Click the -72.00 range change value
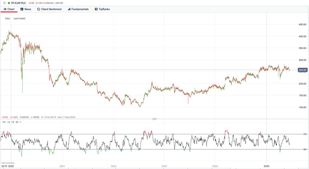The height and width of the screenshot is (169, 309). click(x=4, y=117)
